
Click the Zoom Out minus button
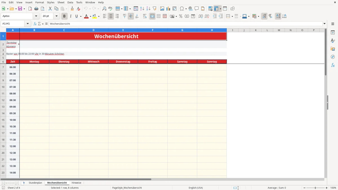pos(304,188)
